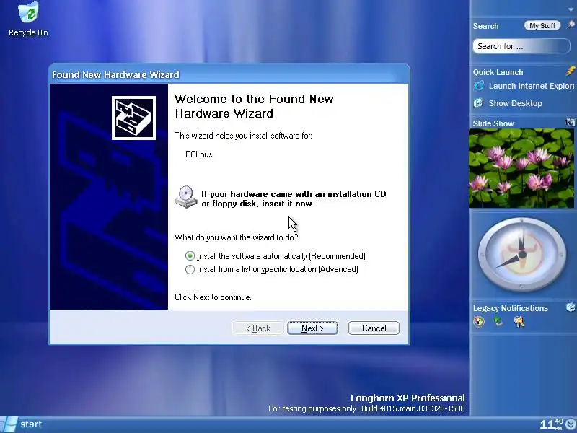577x433 pixels.
Task: Click in the Search for input field
Action: (521, 46)
